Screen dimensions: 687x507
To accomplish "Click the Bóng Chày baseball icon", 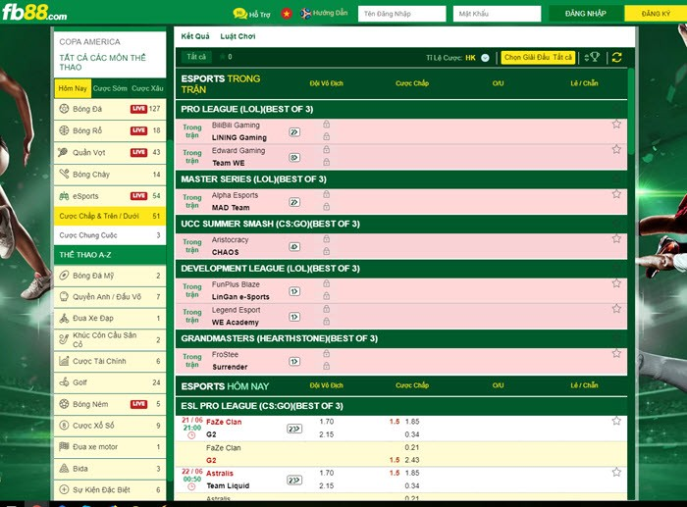I will 64,174.
